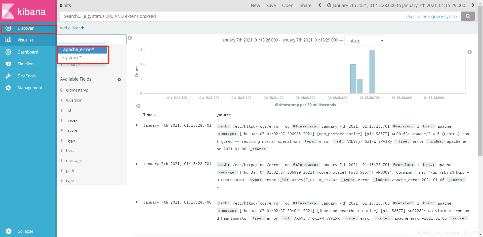Image resolution: width=483 pixels, height=237 pixels.
Task: Select the _type field
Action: click(x=71, y=140)
